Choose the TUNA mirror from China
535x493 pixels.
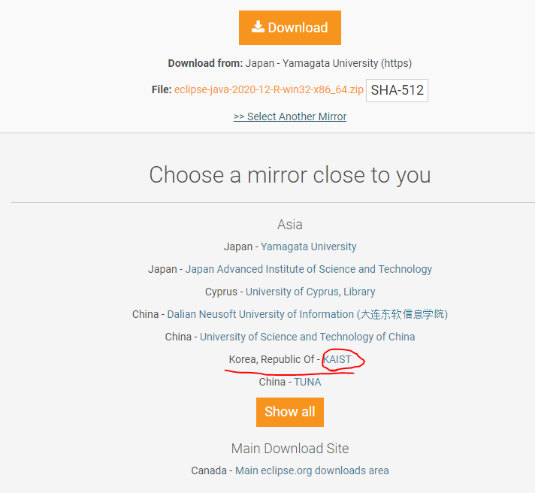click(307, 382)
